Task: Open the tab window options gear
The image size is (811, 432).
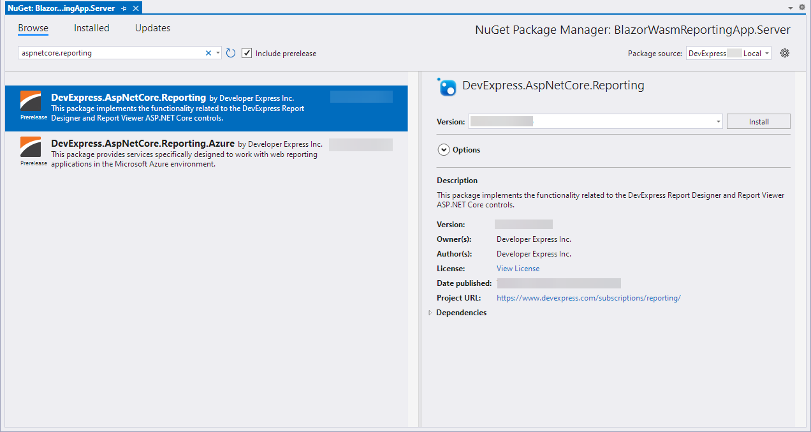Action: [802, 7]
